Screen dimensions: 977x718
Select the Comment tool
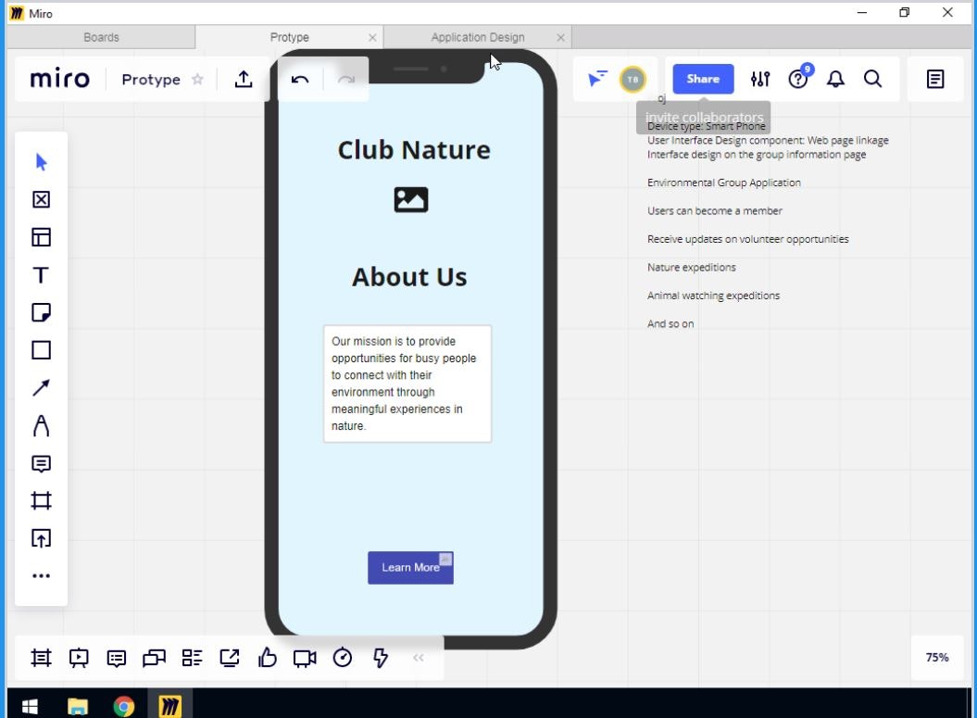coord(41,464)
